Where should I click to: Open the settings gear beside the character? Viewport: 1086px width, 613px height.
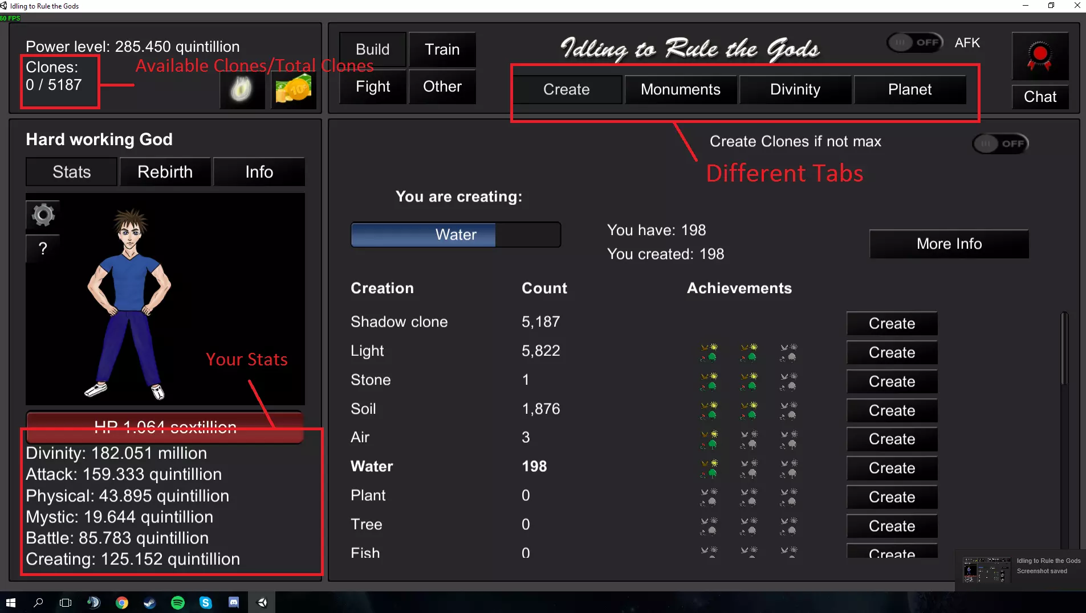click(x=43, y=215)
